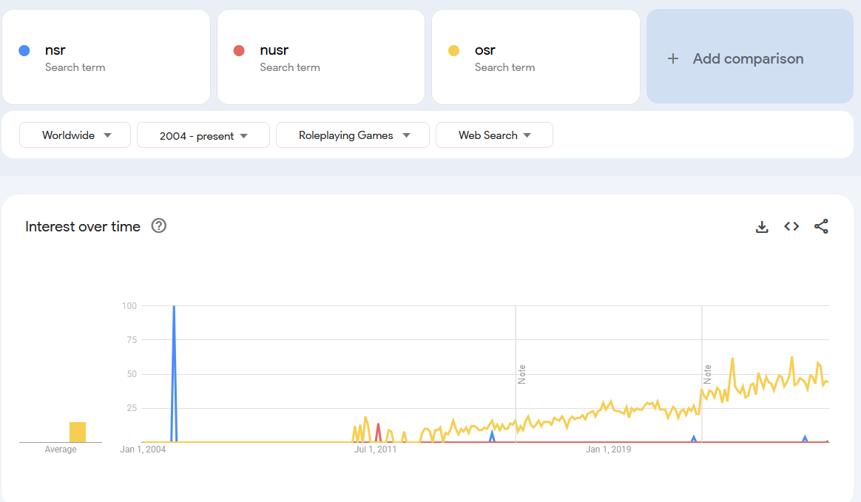Click the 100 y-axis label
The width and height of the screenshot is (861, 502).
point(129,306)
